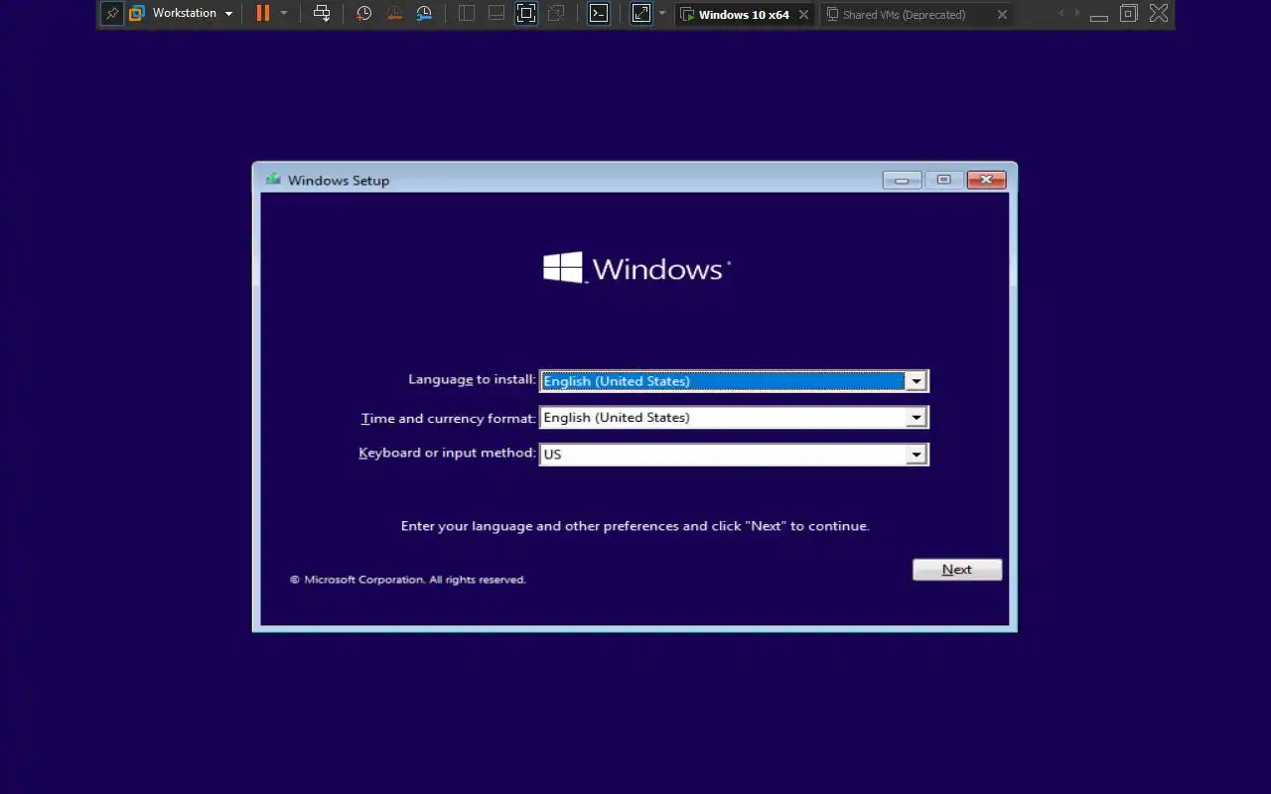The height and width of the screenshot is (794, 1271).
Task: Click the 'Language to install:' label
Action: 472,380
